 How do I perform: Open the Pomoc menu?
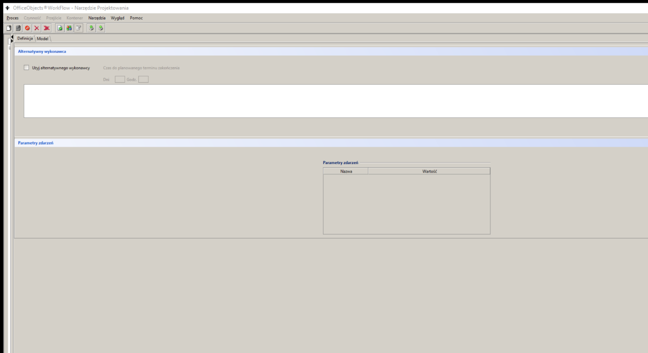coord(136,18)
